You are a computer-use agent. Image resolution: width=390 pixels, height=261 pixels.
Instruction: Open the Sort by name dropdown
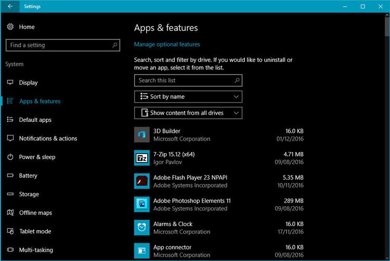pos(188,97)
